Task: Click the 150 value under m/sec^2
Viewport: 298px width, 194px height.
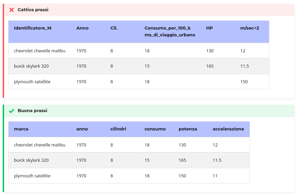Action: tap(244, 82)
